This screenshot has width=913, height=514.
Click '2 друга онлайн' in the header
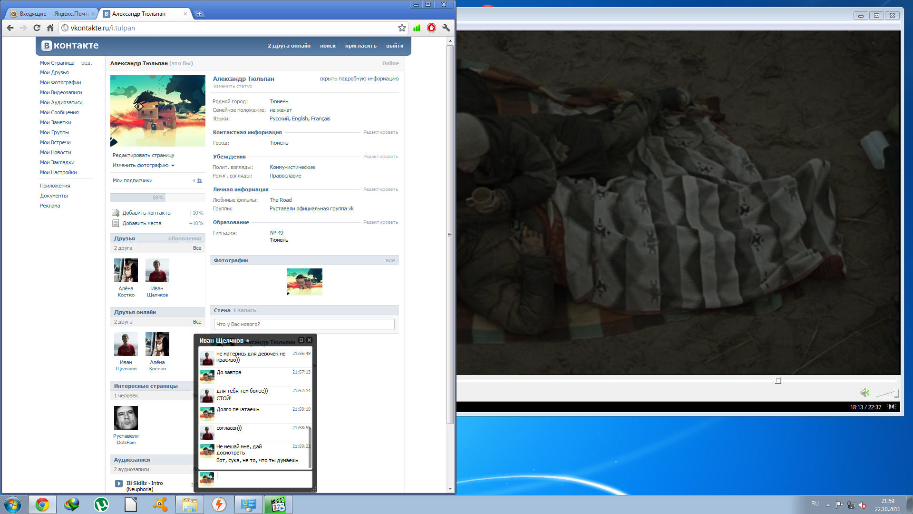click(x=289, y=46)
